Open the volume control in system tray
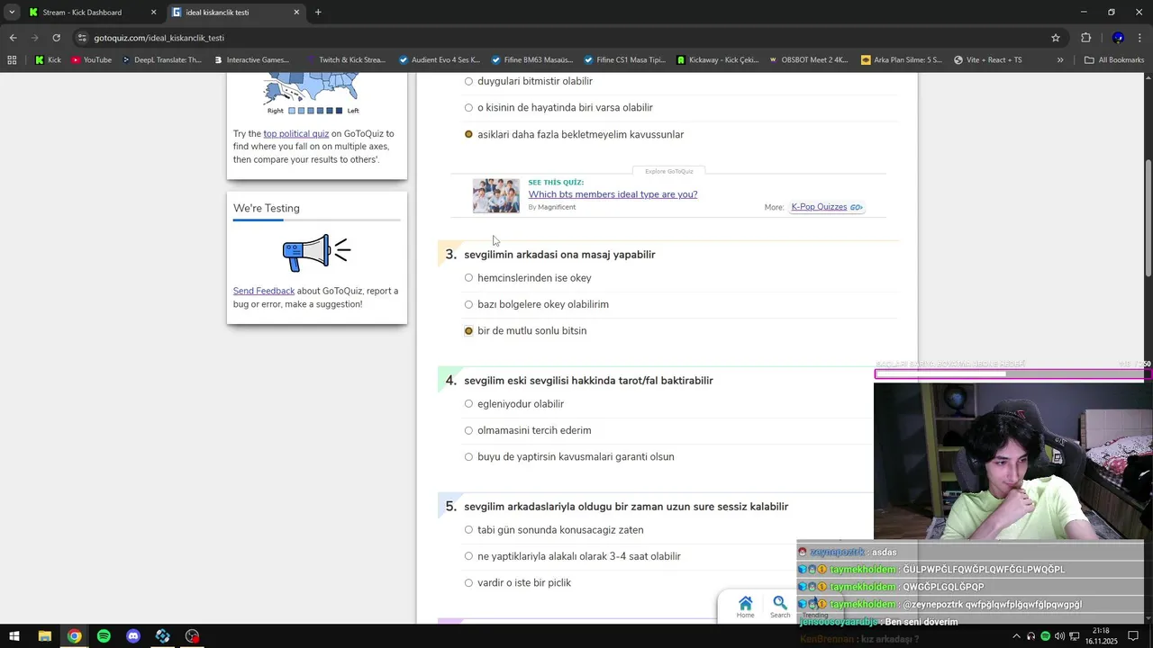 pyautogui.click(x=1059, y=636)
